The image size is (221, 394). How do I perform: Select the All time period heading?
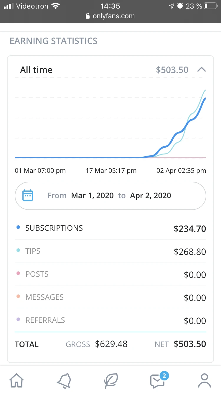[x=36, y=70]
